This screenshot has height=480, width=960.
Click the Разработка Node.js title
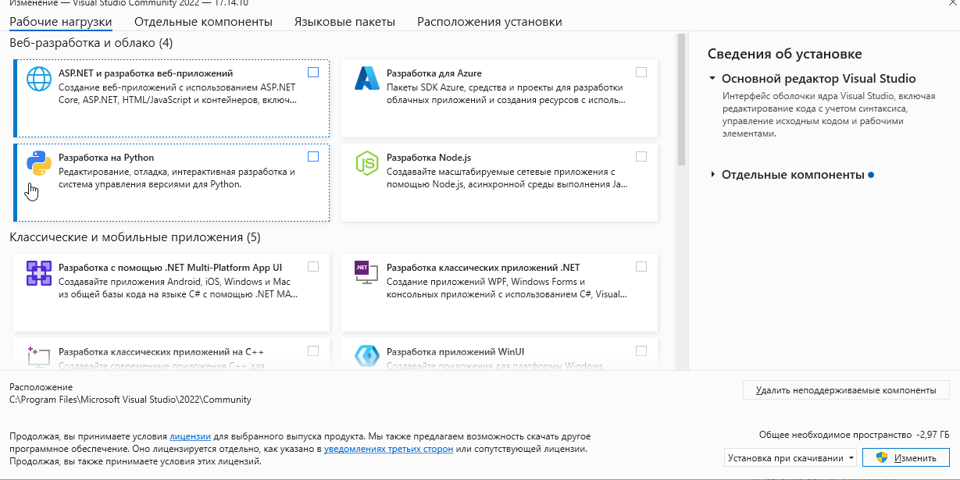click(429, 157)
